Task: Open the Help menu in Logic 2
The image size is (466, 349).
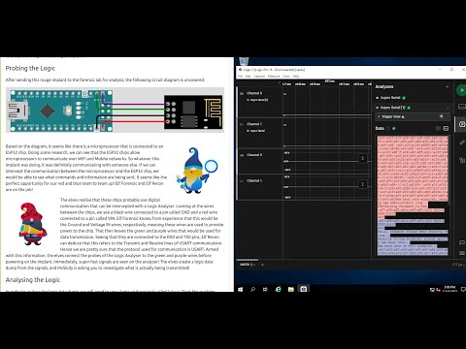Action: [296, 77]
